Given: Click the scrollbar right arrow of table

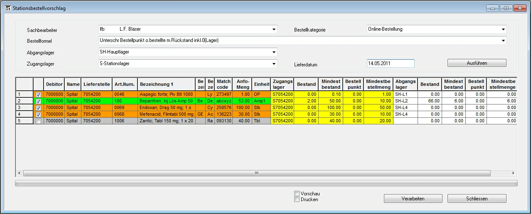Looking at the screenshot, I should [513, 173].
